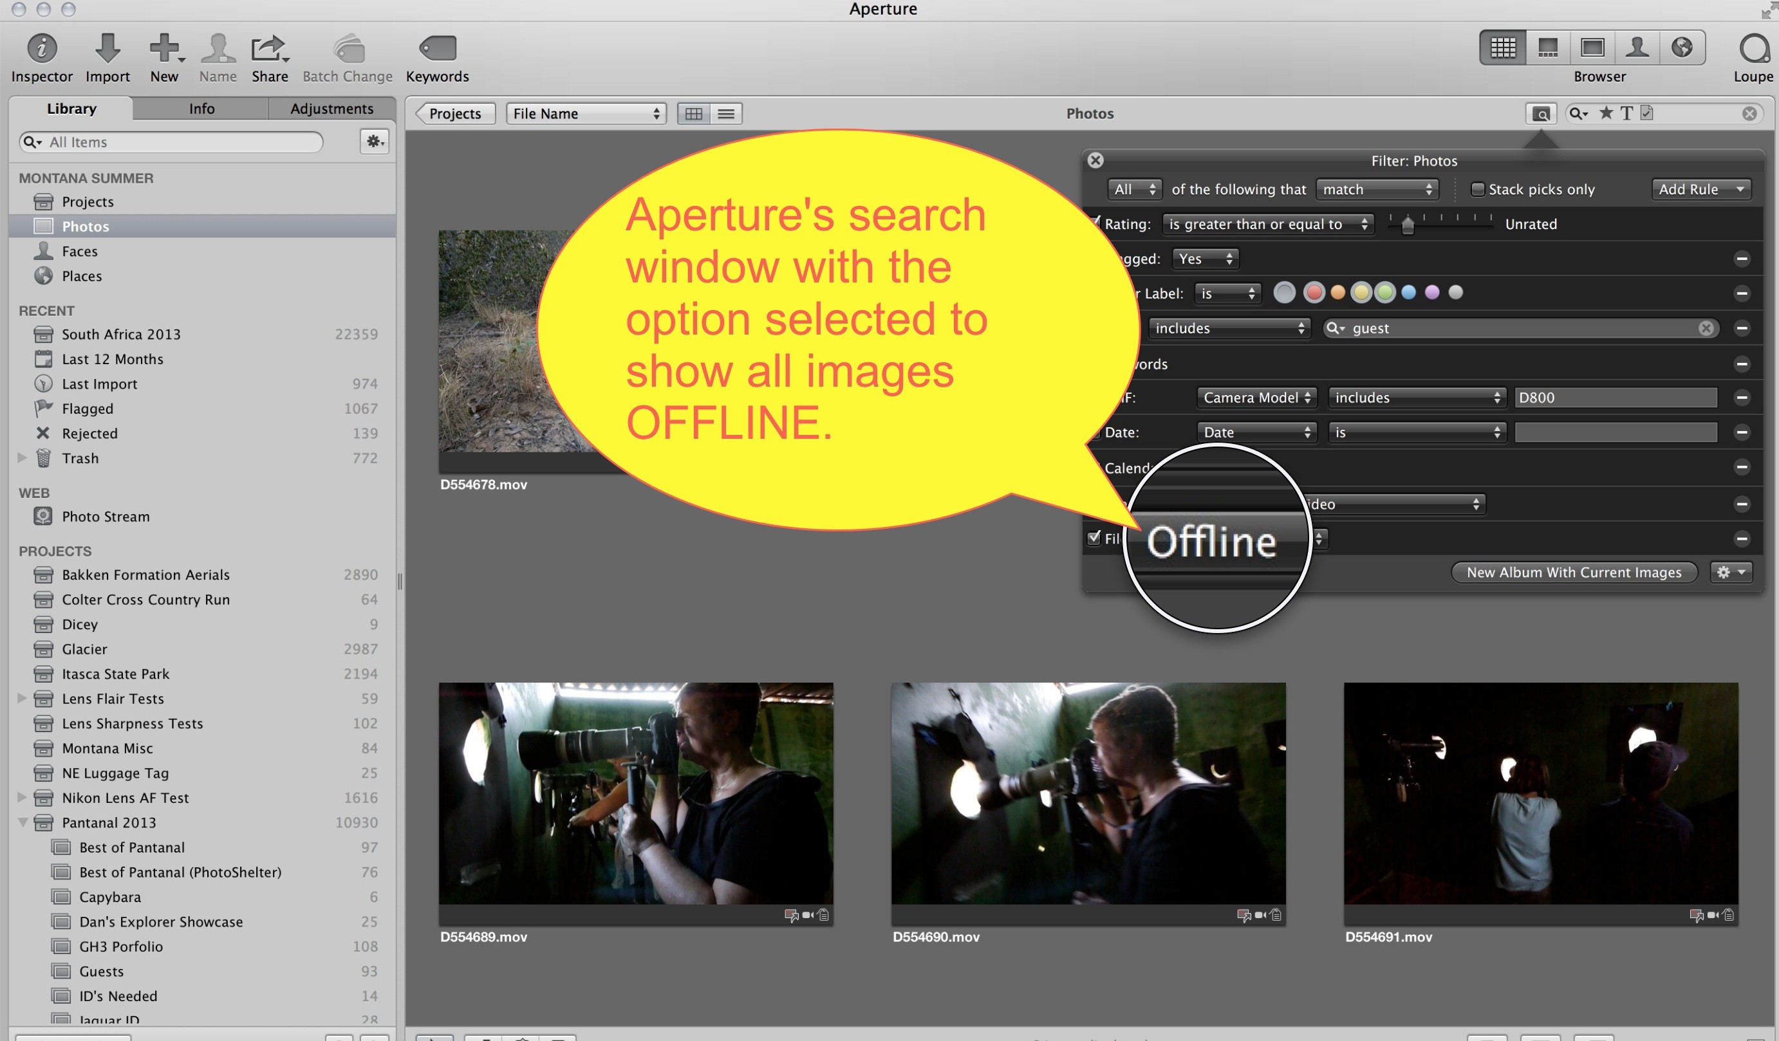Screen dimensions: 1779x1041
Task: Clear the browser search field
Action: click(1749, 114)
